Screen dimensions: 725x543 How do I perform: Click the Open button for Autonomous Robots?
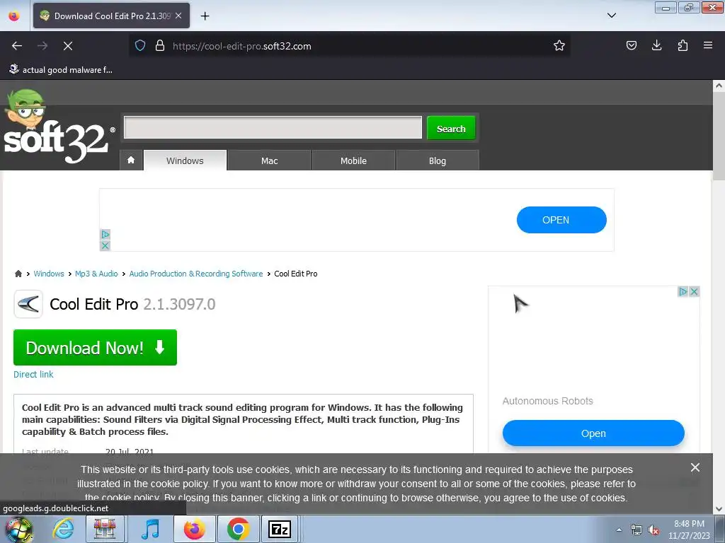click(593, 433)
